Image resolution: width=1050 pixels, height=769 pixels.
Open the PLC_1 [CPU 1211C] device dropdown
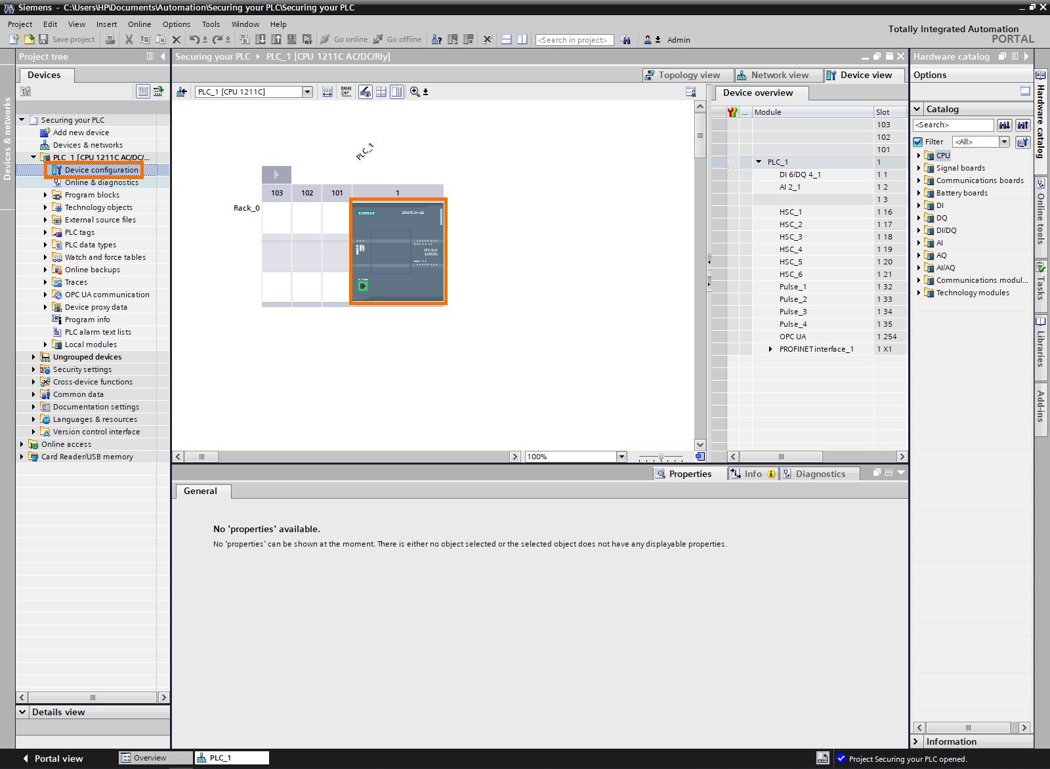307,92
